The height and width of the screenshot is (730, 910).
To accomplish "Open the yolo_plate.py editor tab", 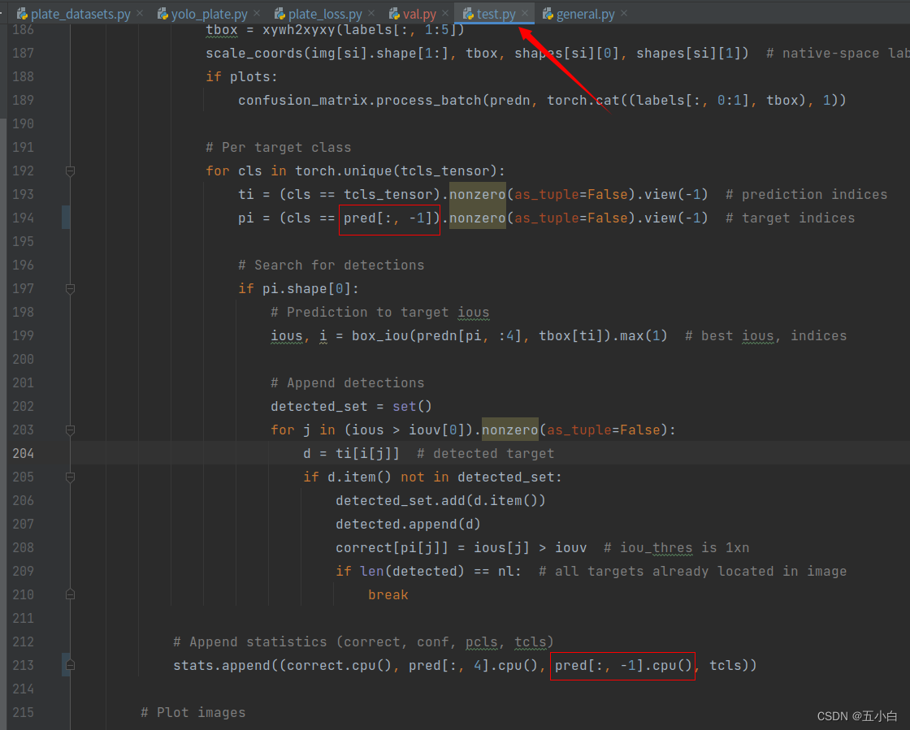I will [x=209, y=14].
